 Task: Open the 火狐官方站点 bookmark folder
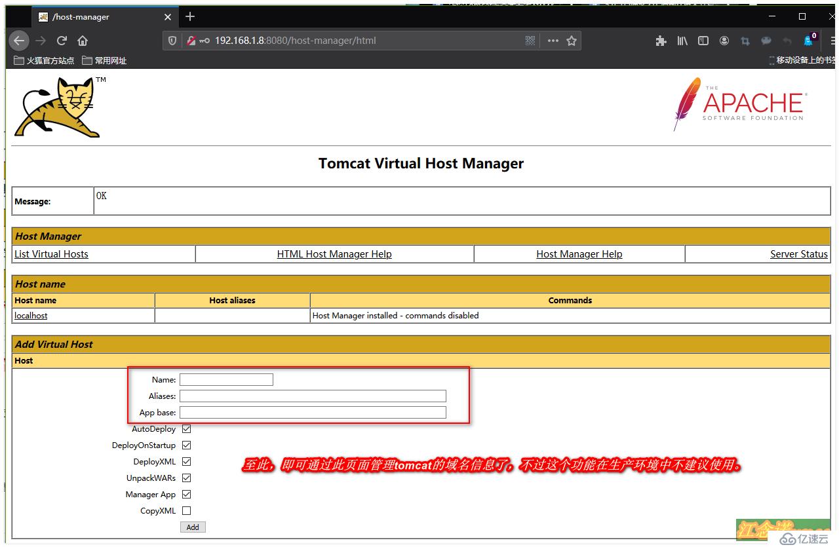pos(44,60)
